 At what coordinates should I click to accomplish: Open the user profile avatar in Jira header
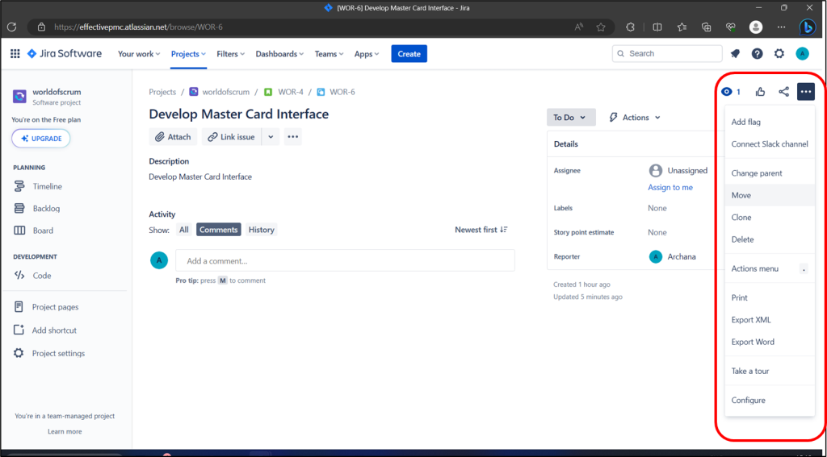point(802,54)
